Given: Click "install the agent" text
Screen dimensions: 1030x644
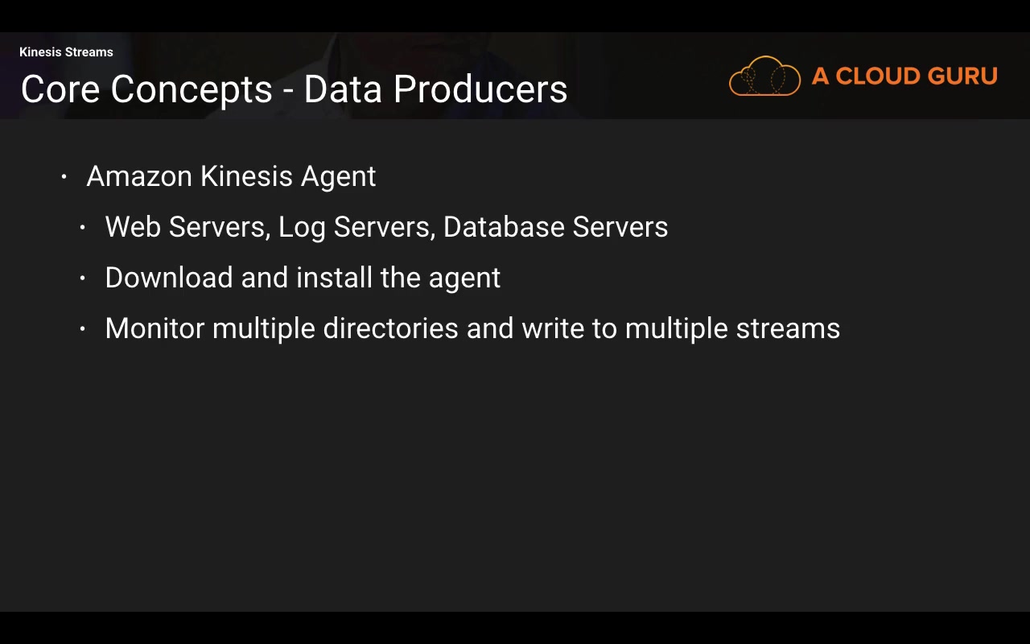Looking at the screenshot, I should pos(398,278).
